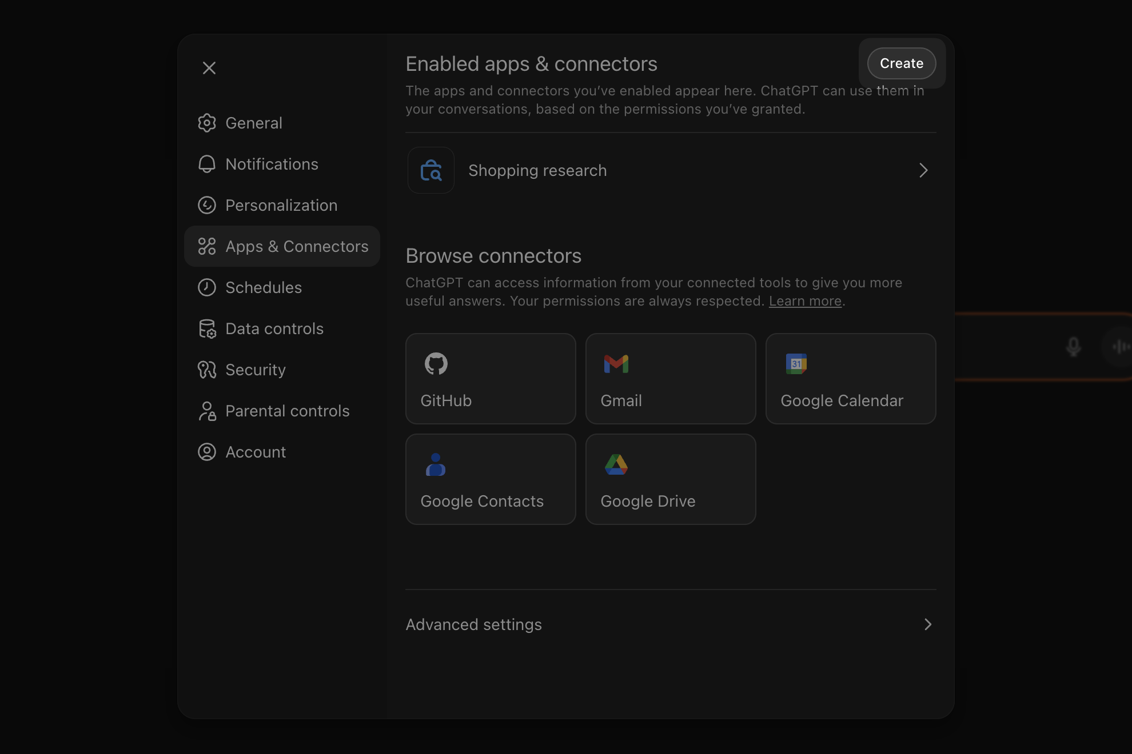Expand Advanced settings chevron arrow

click(927, 624)
